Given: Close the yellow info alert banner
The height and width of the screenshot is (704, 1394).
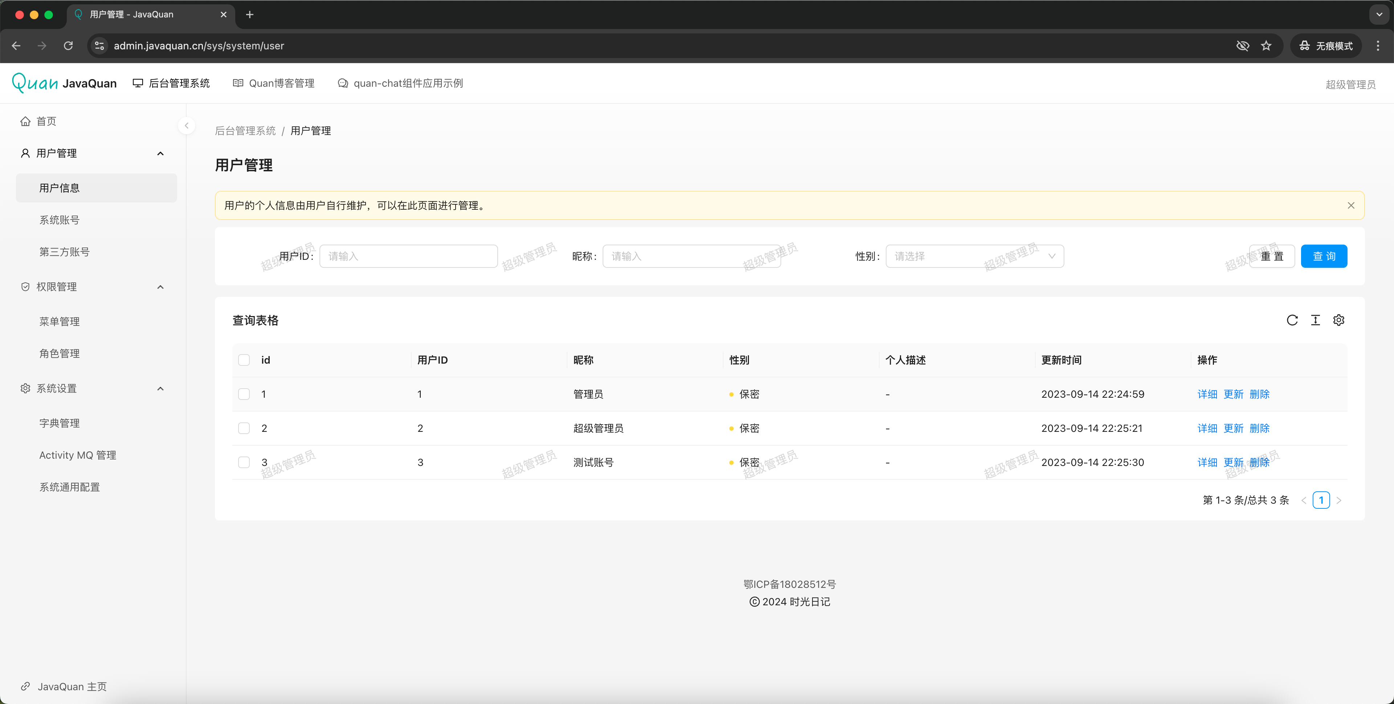Looking at the screenshot, I should tap(1351, 206).
